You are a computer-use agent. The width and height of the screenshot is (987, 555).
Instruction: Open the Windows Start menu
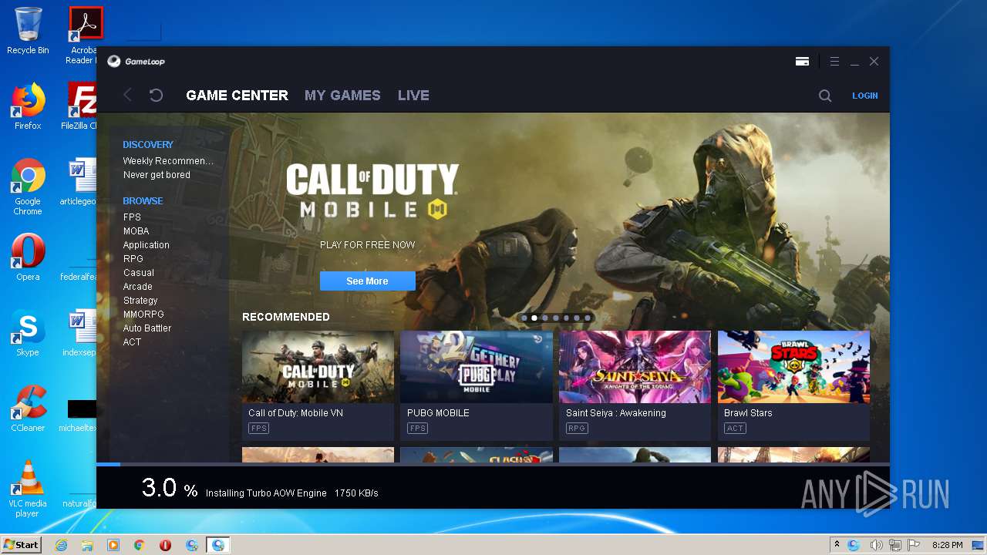pyautogui.click(x=21, y=545)
